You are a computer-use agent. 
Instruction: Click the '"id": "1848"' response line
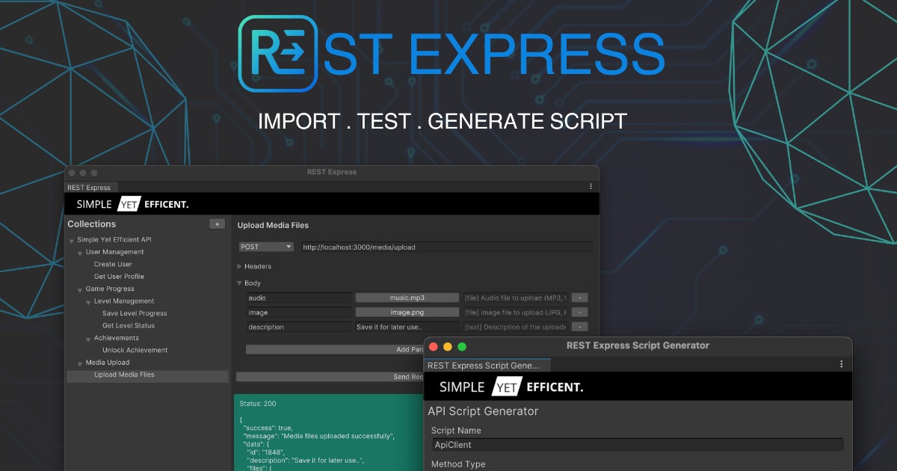[265, 452]
